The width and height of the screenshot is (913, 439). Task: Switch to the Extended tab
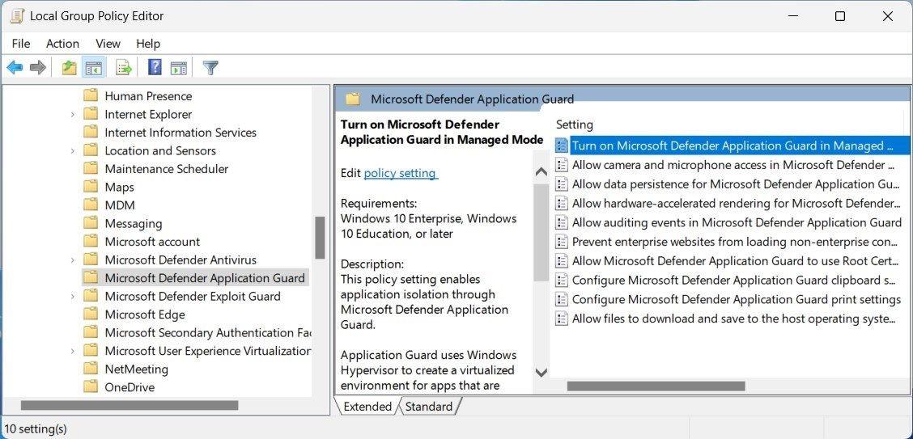(367, 407)
